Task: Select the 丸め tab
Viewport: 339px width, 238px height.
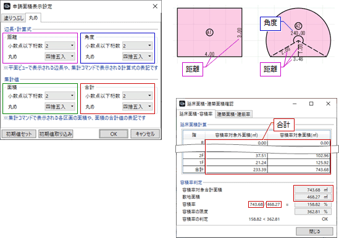Action: [33, 18]
